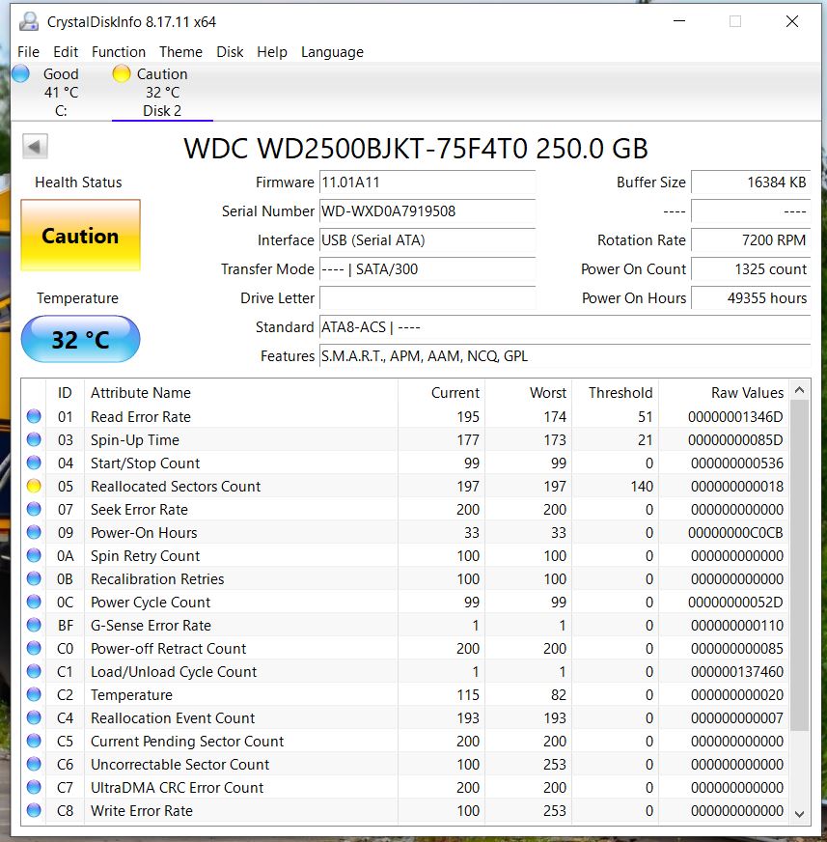This screenshot has height=842, width=827.
Task: Click the yellow Caution health status button
Action: tap(80, 236)
